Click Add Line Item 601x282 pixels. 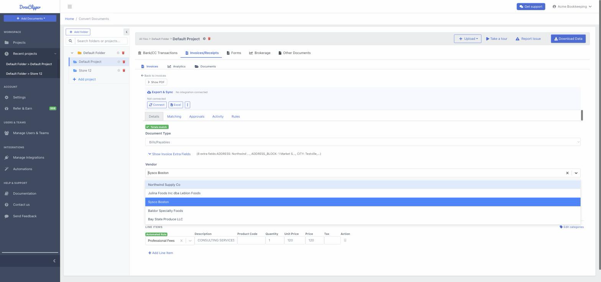click(161, 253)
